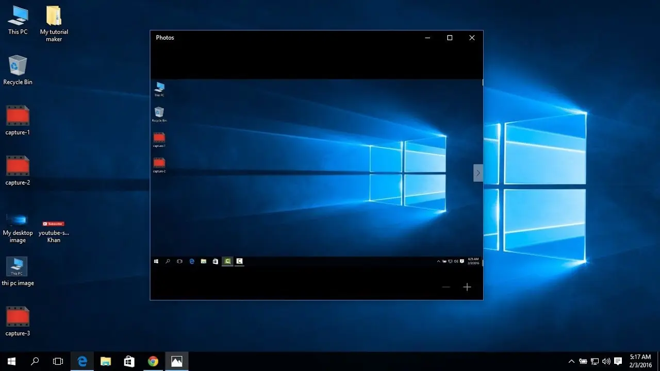Zoom in on the photo with plus
This screenshot has height=371, width=660.
(x=467, y=287)
